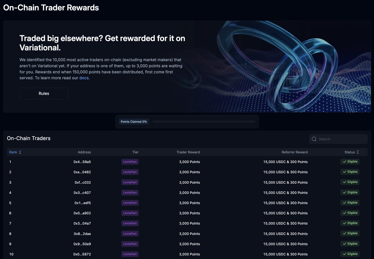Click the Leviathan badge for 0x0...a902
374x259 pixels.
click(130, 213)
